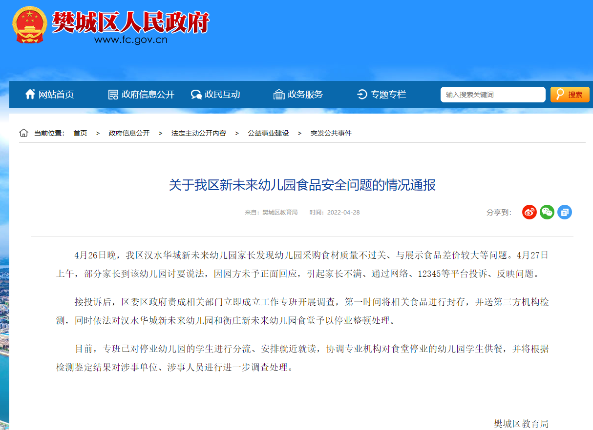Click the government info disclosure document icon
This screenshot has height=430, width=593.
click(x=113, y=95)
